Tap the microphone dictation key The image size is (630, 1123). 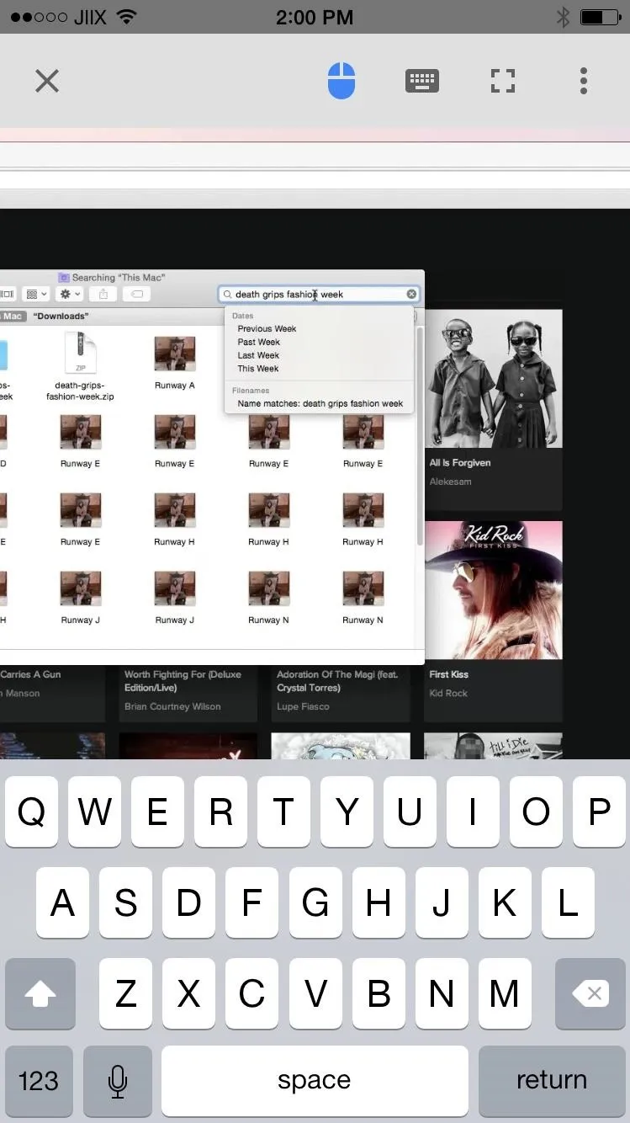pos(118,1081)
